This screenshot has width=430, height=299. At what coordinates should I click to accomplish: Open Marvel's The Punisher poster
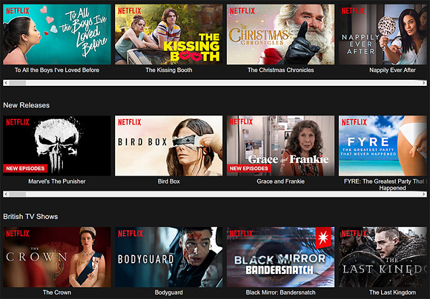pos(57,146)
